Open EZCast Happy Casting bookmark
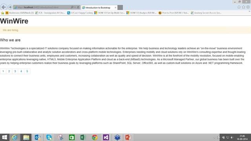The height and width of the screenshot is (141, 251). tap(80, 13)
